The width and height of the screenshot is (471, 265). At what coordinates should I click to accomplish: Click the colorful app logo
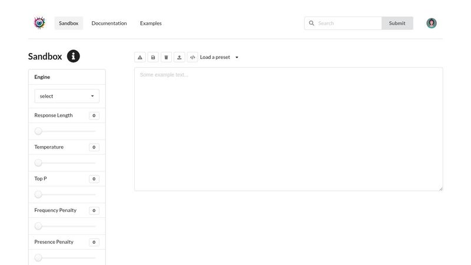39,23
